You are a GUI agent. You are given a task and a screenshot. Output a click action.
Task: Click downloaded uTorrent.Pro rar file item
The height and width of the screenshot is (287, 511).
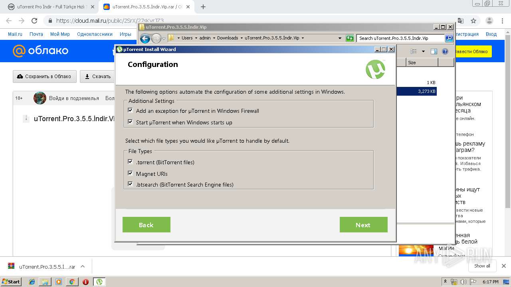(x=42, y=266)
